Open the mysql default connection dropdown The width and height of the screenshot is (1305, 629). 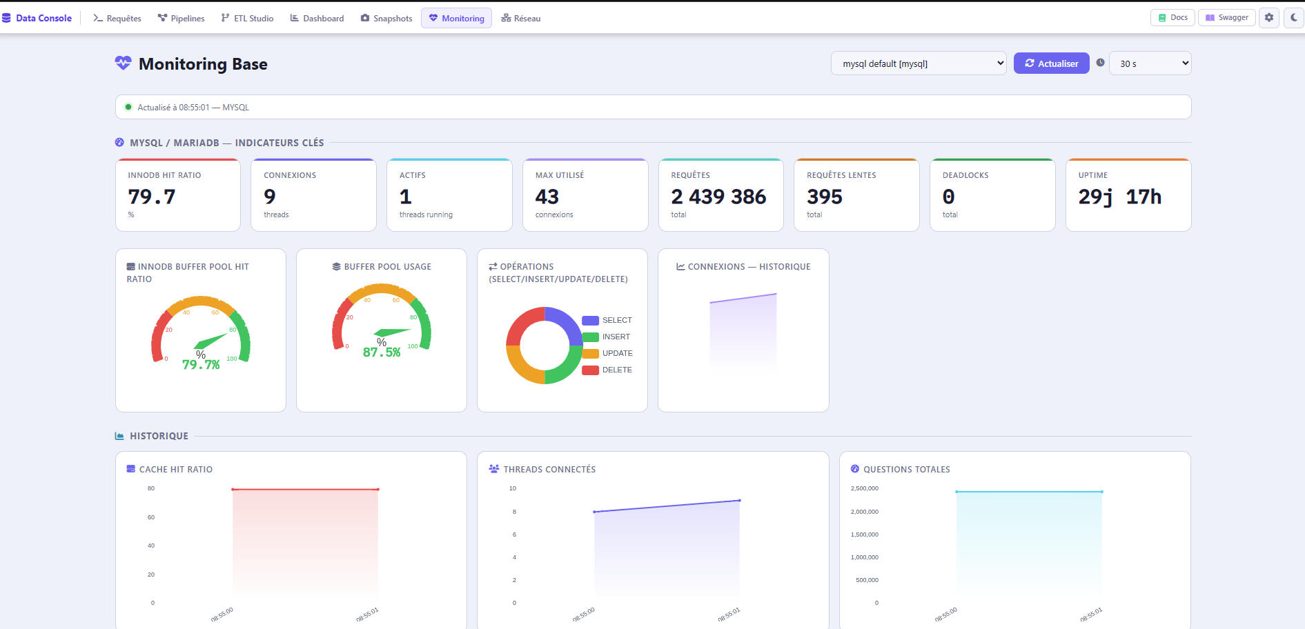[x=919, y=63]
